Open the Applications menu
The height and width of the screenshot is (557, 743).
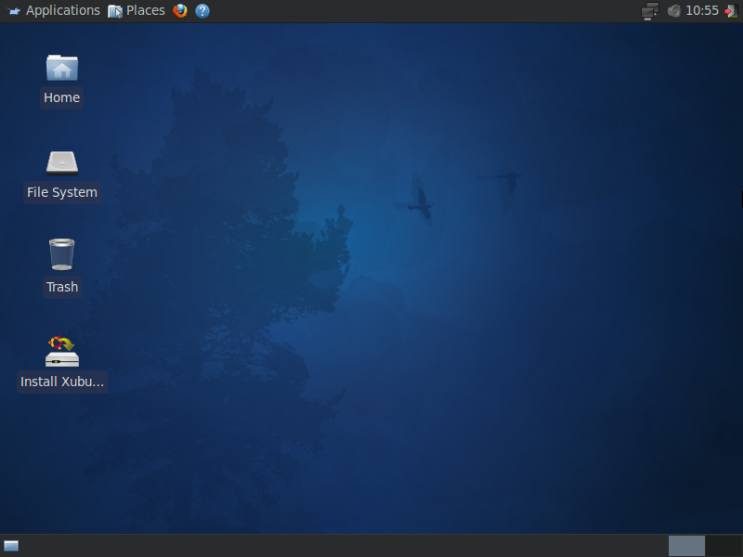coord(62,11)
